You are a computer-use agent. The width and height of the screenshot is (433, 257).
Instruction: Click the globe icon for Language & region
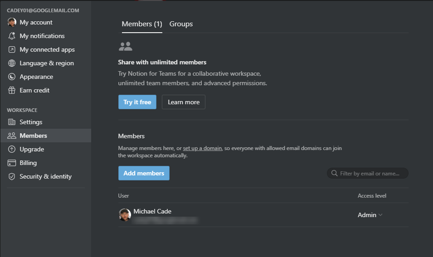(12, 63)
